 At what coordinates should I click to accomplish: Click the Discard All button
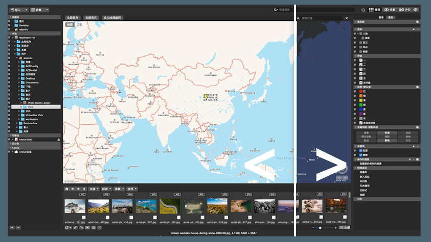pos(91,17)
